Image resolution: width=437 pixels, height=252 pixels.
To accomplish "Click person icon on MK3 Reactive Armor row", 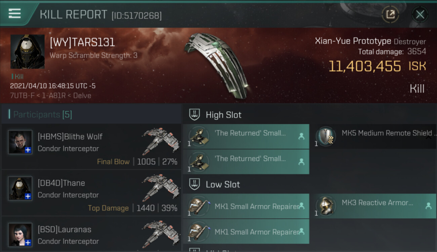I will coord(428,206).
